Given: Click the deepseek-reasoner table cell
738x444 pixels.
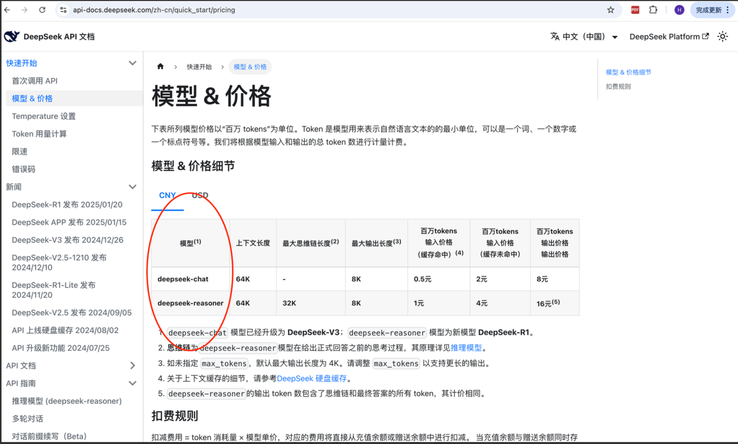Looking at the screenshot, I should click(x=191, y=303).
